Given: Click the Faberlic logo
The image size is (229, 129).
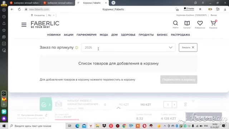Looking at the screenshot, I should tap(45, 24).
